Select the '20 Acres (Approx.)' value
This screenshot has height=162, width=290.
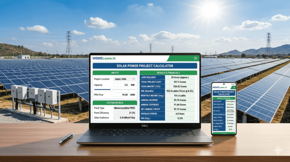pos(180,77)
